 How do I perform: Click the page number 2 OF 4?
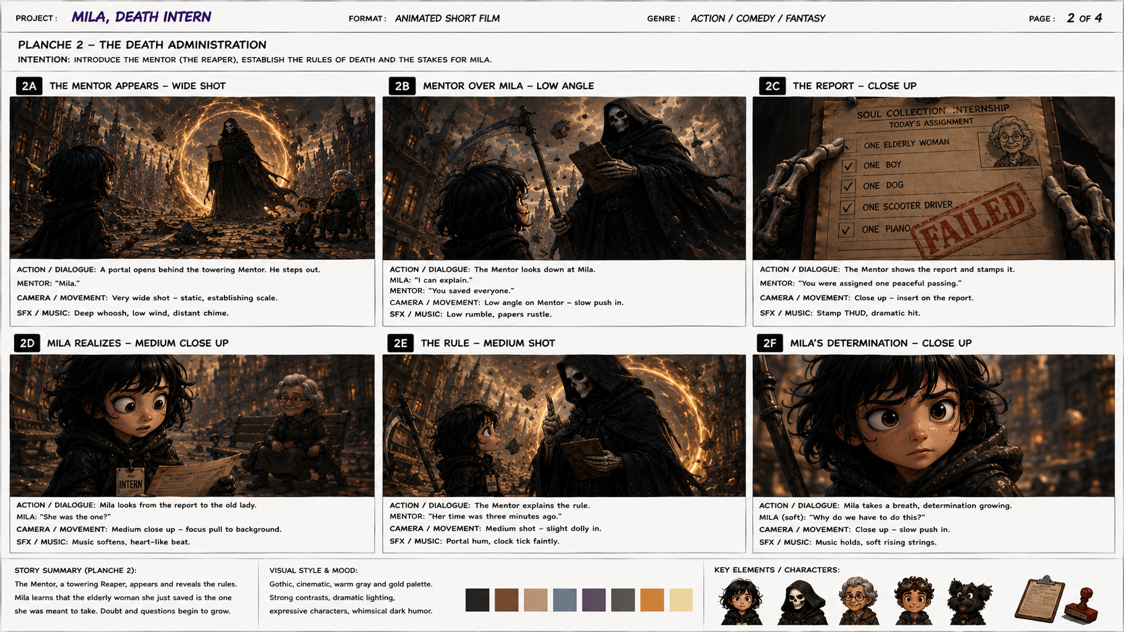pos(1084,18)
